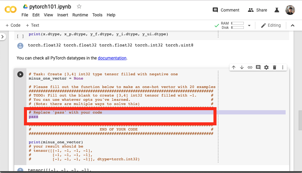Screen dimensions: 302x173
Task: Star the pytorch101.ipynb notebook
Action: point(79,6)
